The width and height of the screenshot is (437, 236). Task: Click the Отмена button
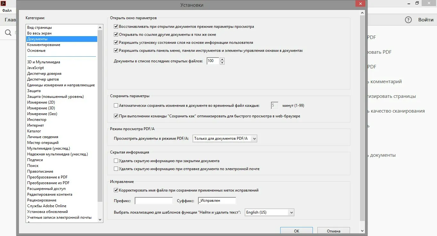333,231
